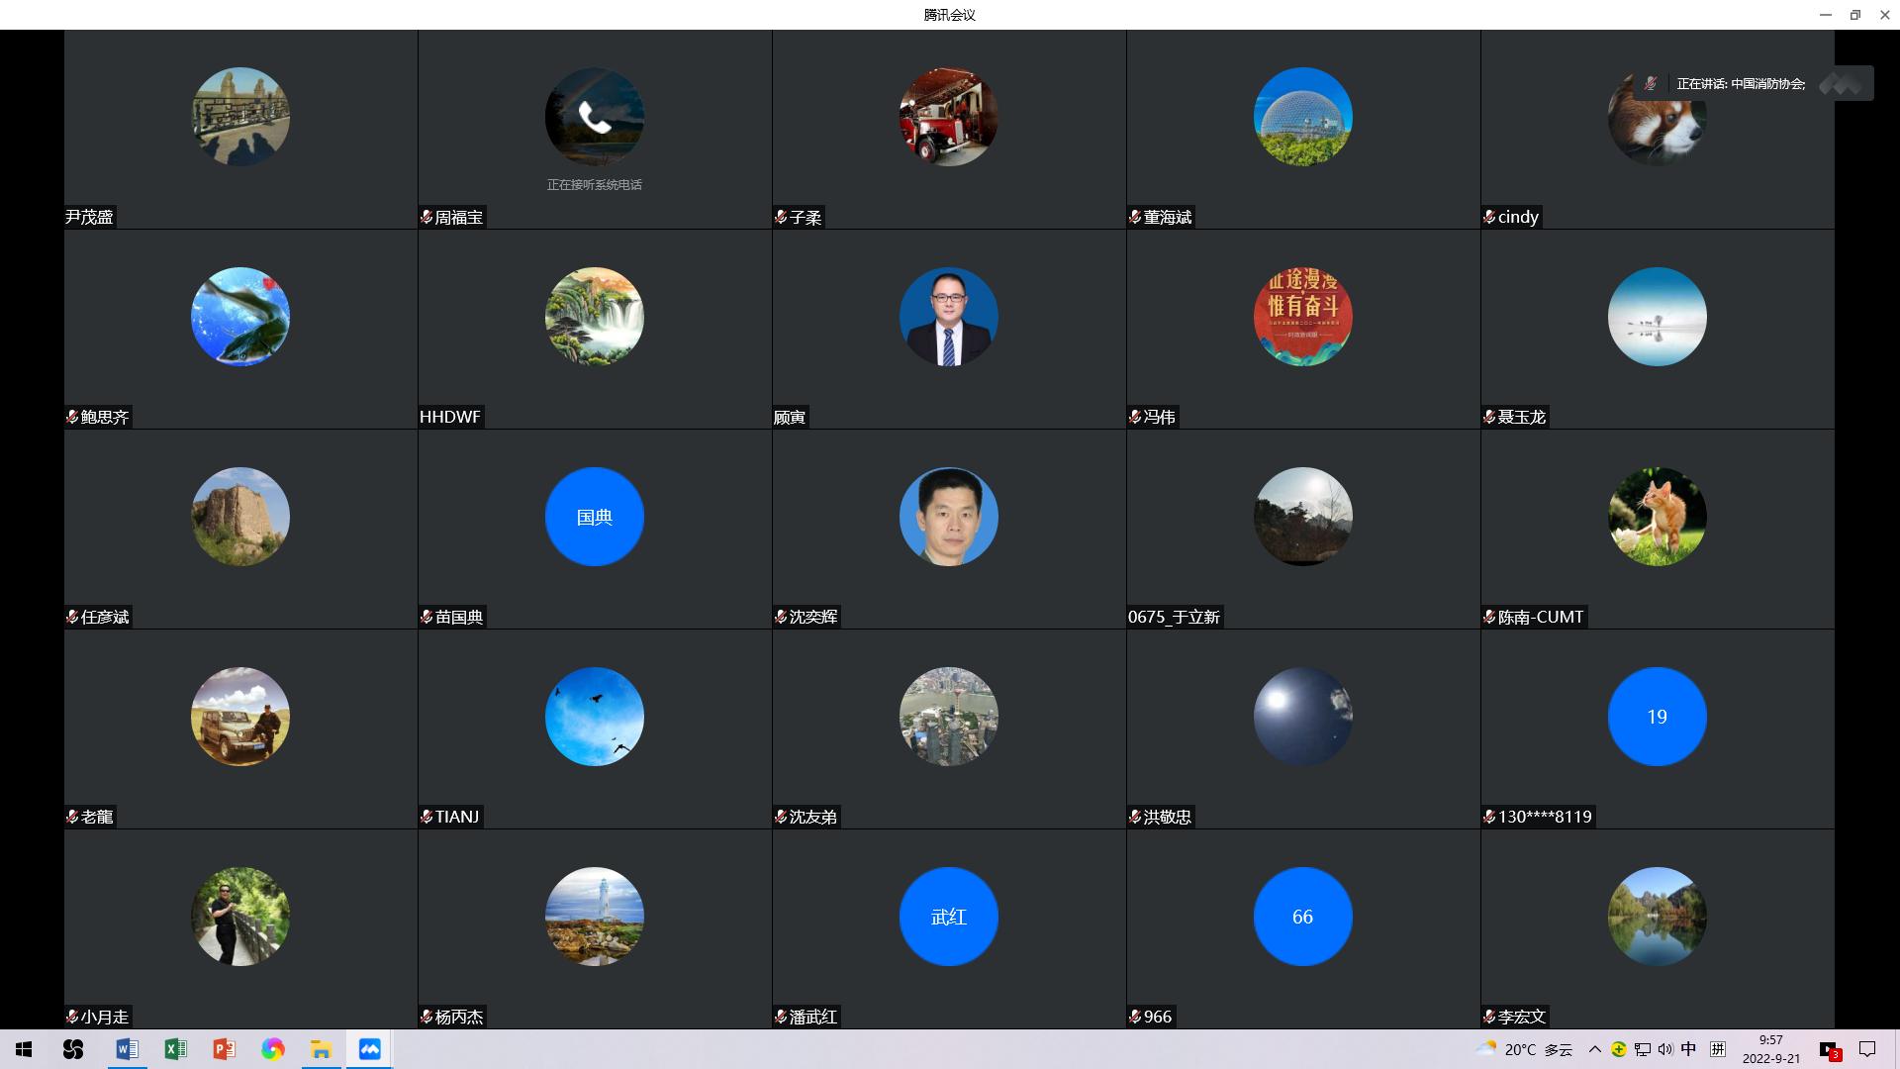1900x1069 pixels.
Task: Select the 国典 blue avatar tile
Action: point(594,517)
